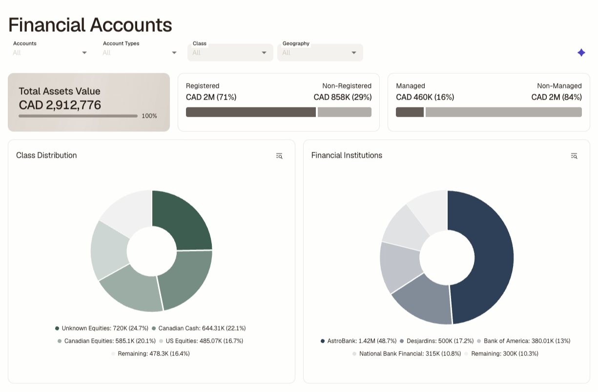This screenshot has width=598, height=392.
Task: Open the Geography filter dropdown
Action: coord(320,52)
